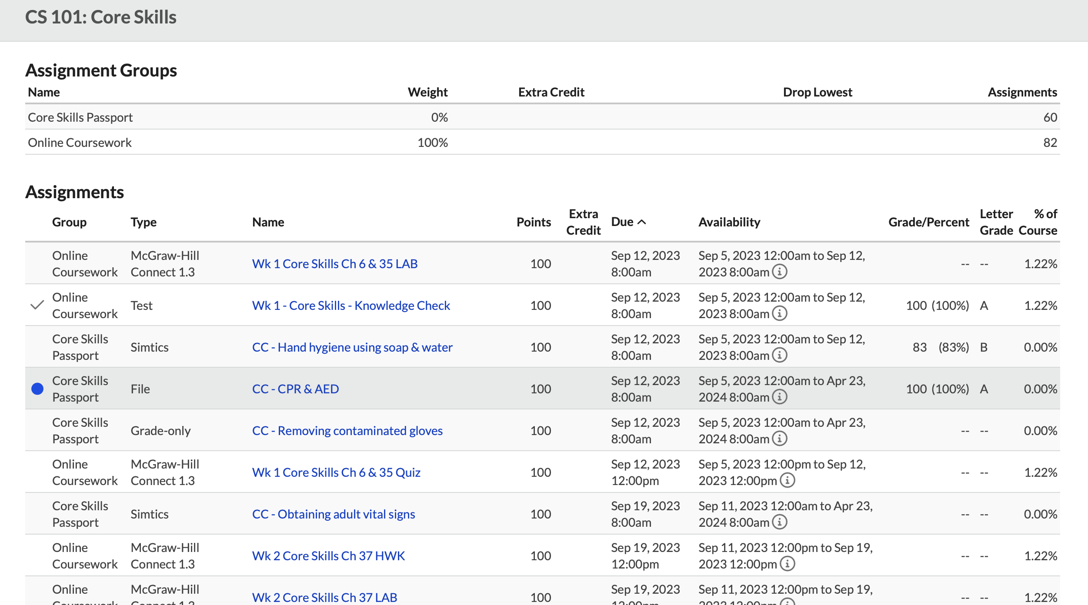The width and height of the screenshot is (1088, 605).
Task: Click info icon in Obtaining adult vital signs row
Action: [x=779, y=522]
